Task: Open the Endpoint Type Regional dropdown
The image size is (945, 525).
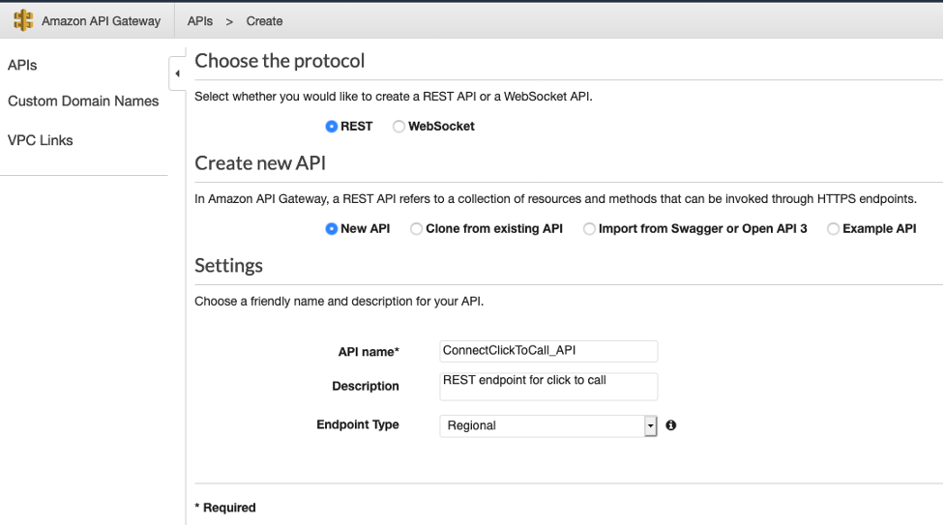Action: (548, 425)
